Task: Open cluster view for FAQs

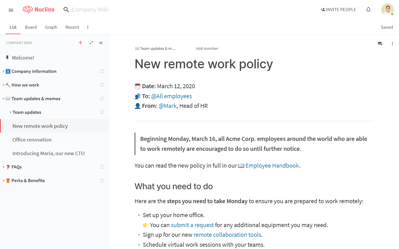Action: click(102, 167)
